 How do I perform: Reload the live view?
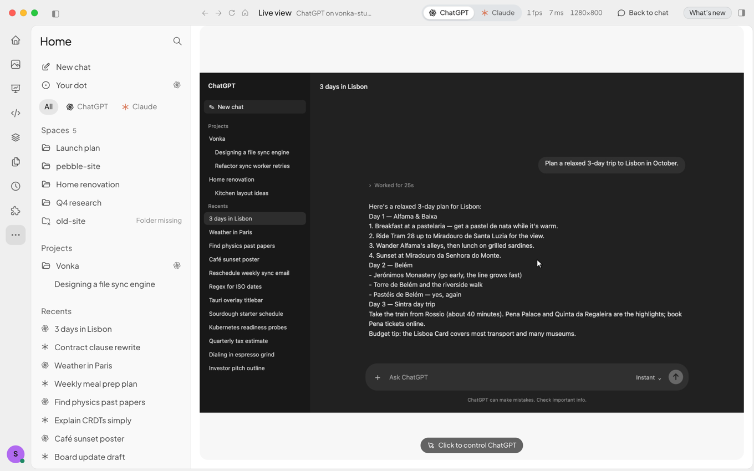232,13
